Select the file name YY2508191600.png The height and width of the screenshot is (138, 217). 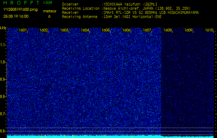click(20, 10)
